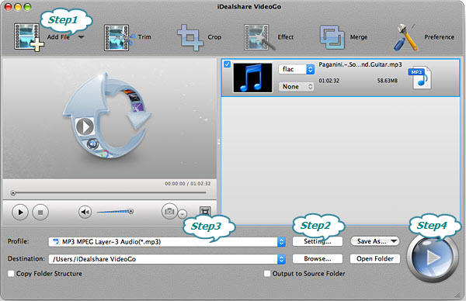Screen dimensions: 466x301
Task: Click the music note thumbnail
Action: point(252,78)
